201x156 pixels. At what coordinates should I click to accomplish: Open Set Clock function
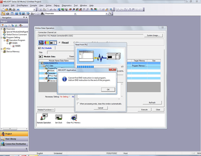click(59, 119)
